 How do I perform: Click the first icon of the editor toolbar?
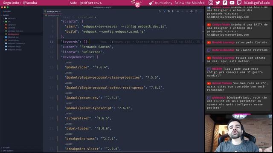coord(160,11)
